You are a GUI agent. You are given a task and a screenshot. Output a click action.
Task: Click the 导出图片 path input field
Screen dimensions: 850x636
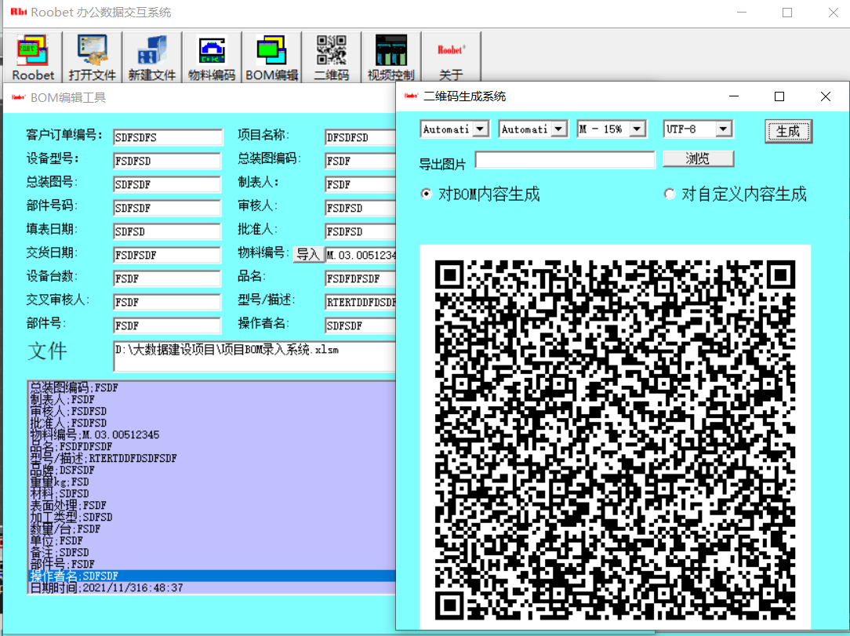point(565,160)
